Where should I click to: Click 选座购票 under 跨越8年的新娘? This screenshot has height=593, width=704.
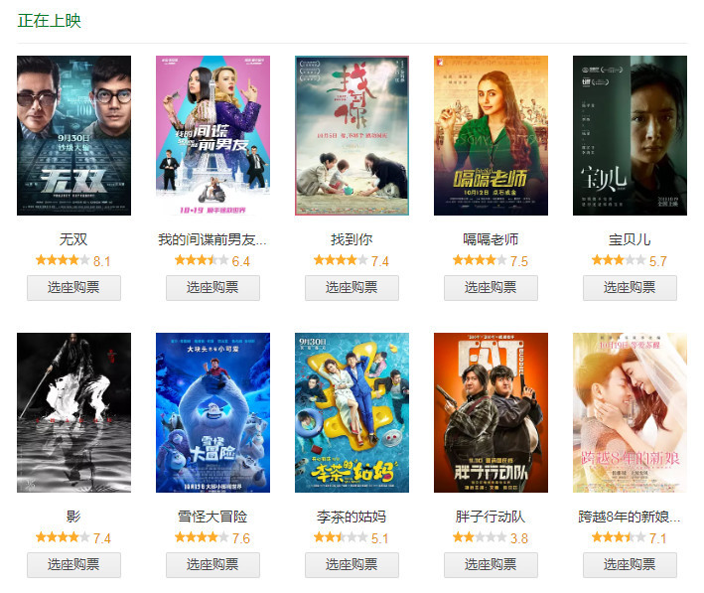630,565
